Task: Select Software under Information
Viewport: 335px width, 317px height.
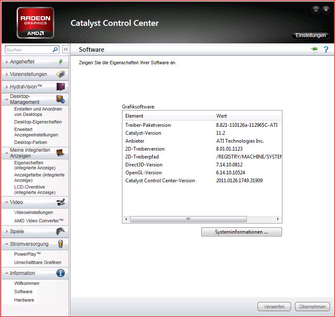Action: (23, 292)
